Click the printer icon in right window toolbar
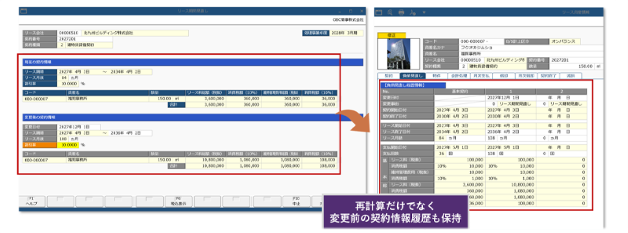 401,11
